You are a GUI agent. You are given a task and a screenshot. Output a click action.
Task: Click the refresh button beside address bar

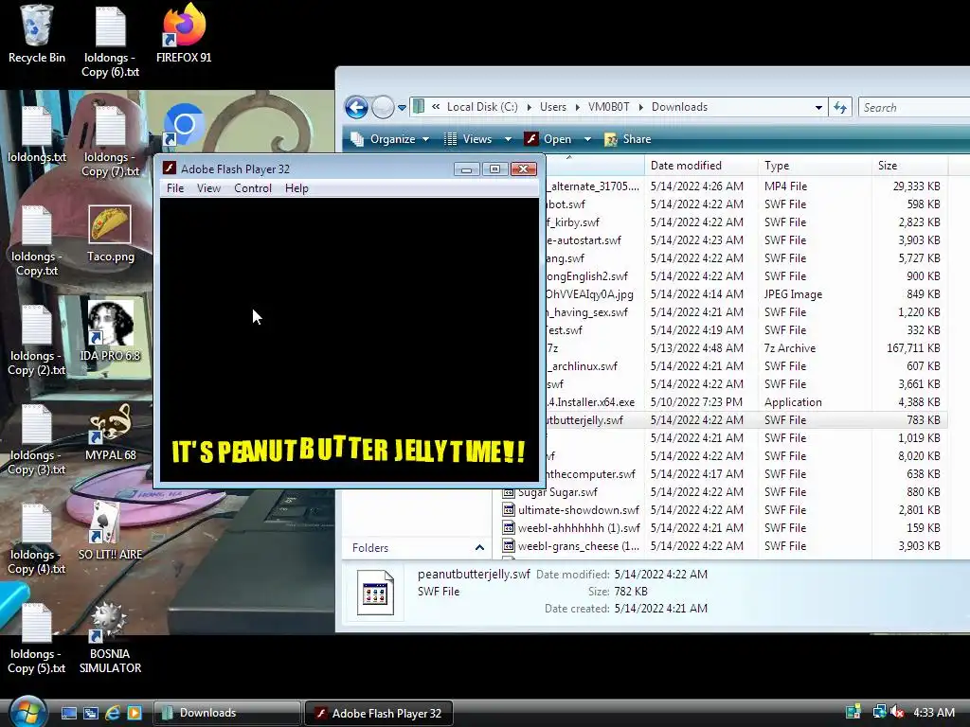[840, 108]
